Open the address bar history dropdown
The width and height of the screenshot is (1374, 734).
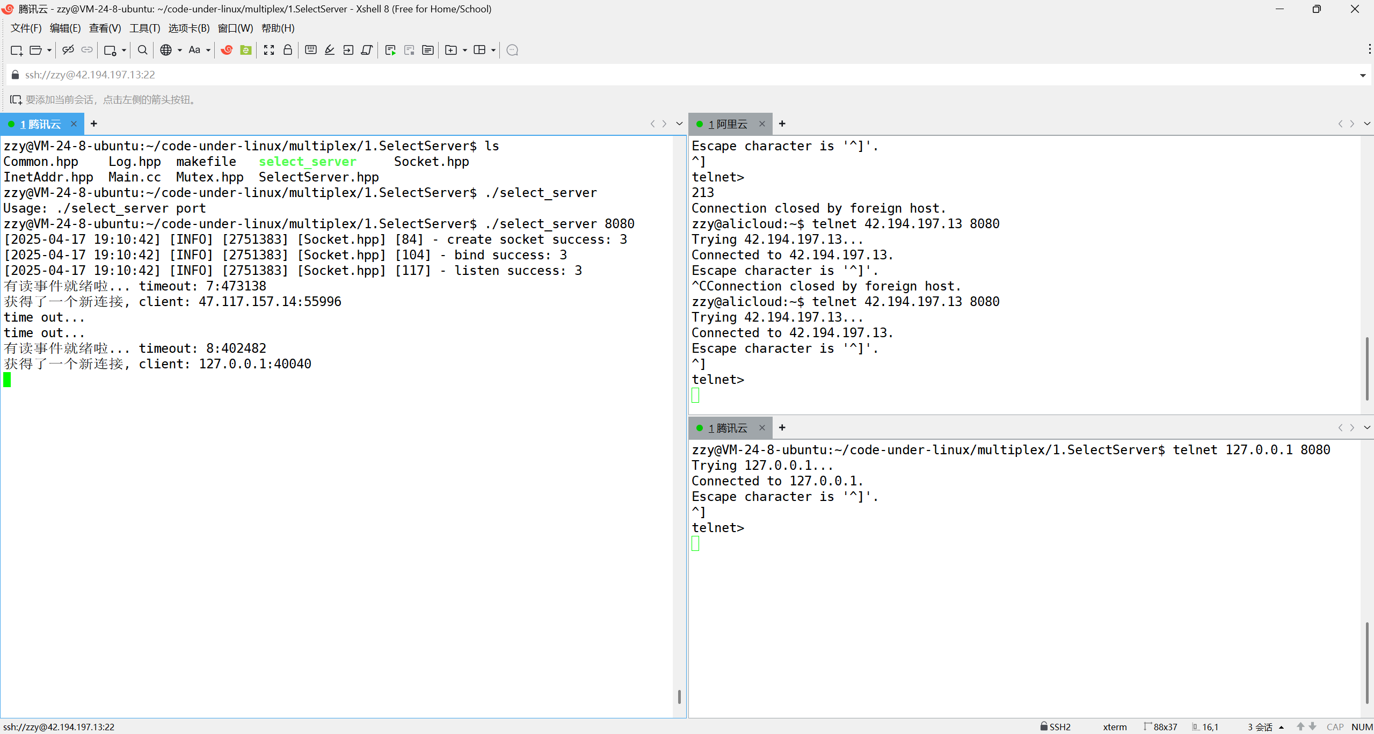[x=1362, y=75]
